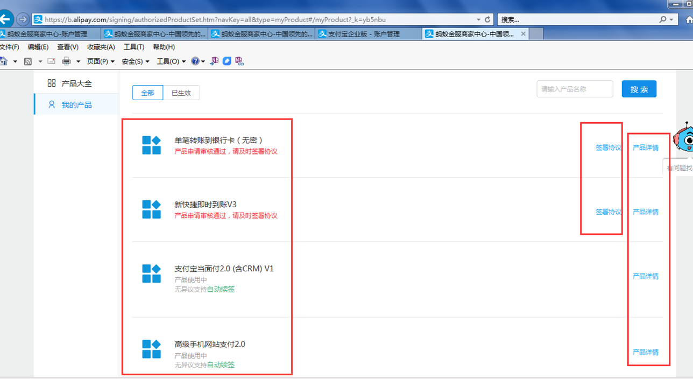Click the product name search input field

(x=574, y=89)
